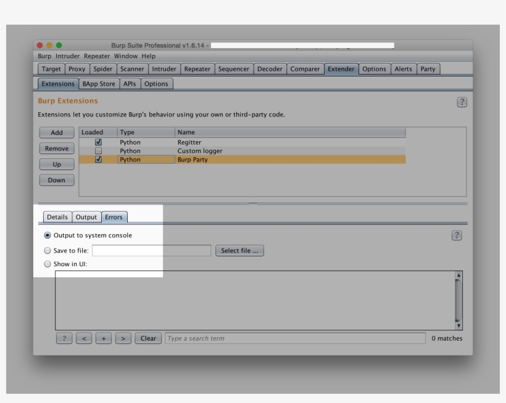
Task: Click the search term input field
Action: [295, 338]
